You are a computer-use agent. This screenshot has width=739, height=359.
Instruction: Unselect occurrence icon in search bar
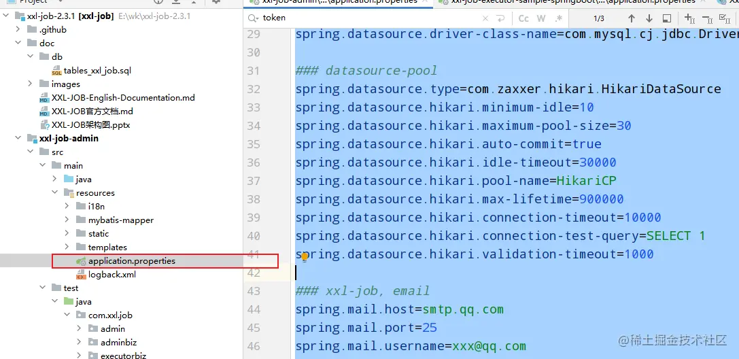tap(707, 18)
